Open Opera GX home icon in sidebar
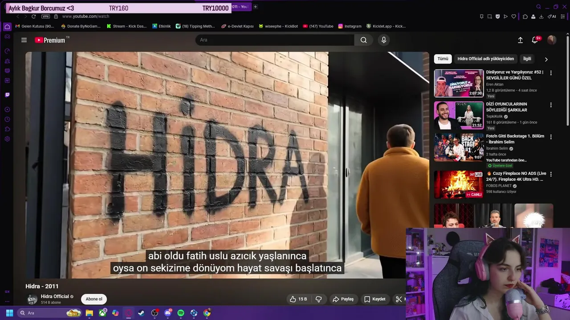570x320 pixels. tap(7, 27)
